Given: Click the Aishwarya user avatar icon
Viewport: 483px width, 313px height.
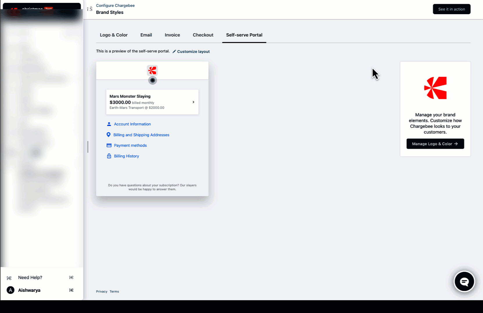Looking at the screenshot, I should coord(10,290).
